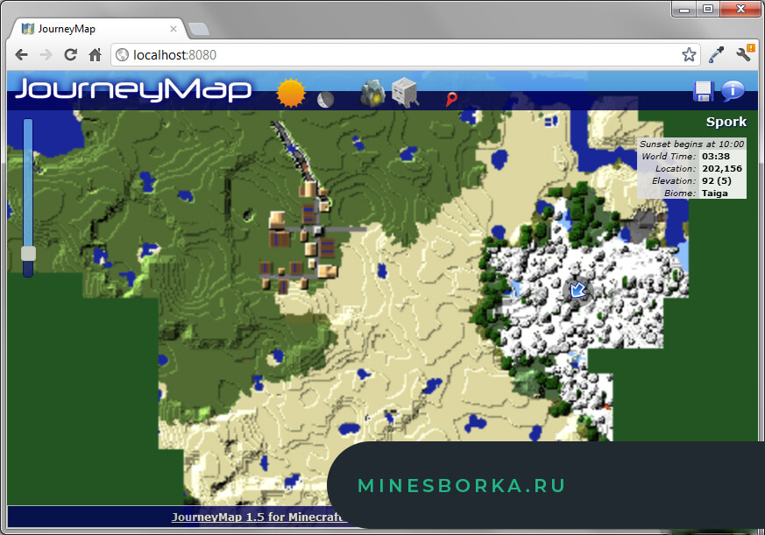Bookmark this page with the star

[x=689, y=54]
